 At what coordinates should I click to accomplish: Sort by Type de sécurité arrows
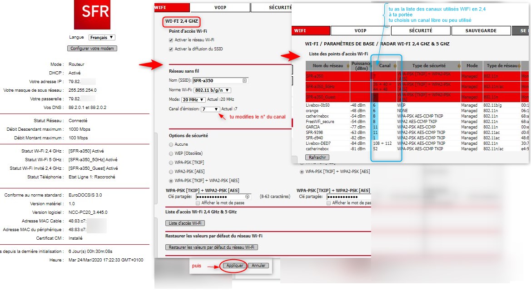(459, 66)
